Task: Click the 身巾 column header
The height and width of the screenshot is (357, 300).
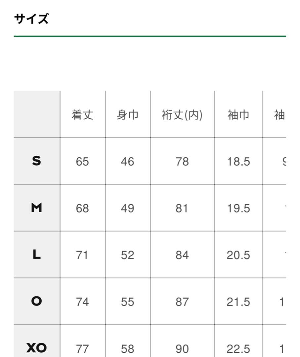Action: [127, 115]
